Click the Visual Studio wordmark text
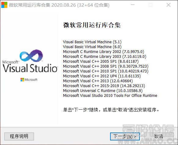178x145 pixels. (x=30, y=68)
